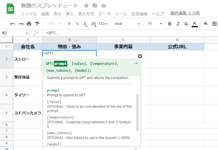Open the 拡張機能 menu

[x=139, y=14]
